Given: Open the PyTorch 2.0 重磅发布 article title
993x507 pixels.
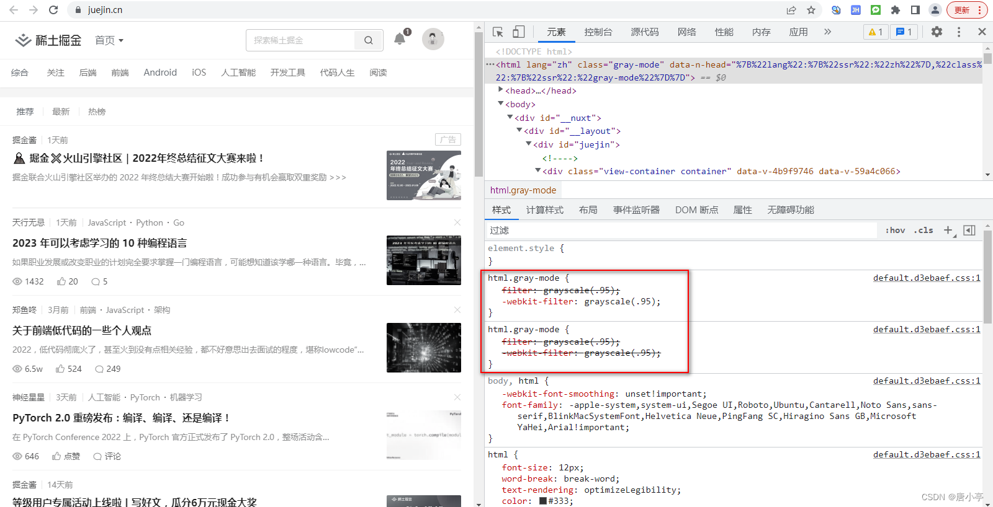Looking at the screenshot, I should click(x=121, y=418).
